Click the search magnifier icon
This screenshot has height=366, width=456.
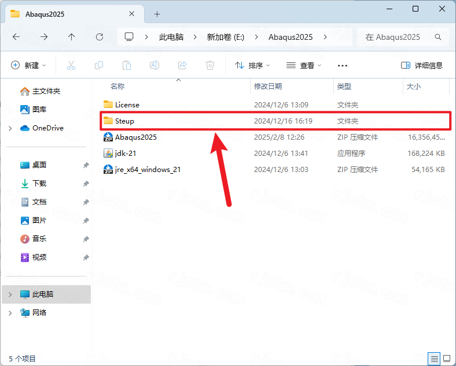pos(438,37)
